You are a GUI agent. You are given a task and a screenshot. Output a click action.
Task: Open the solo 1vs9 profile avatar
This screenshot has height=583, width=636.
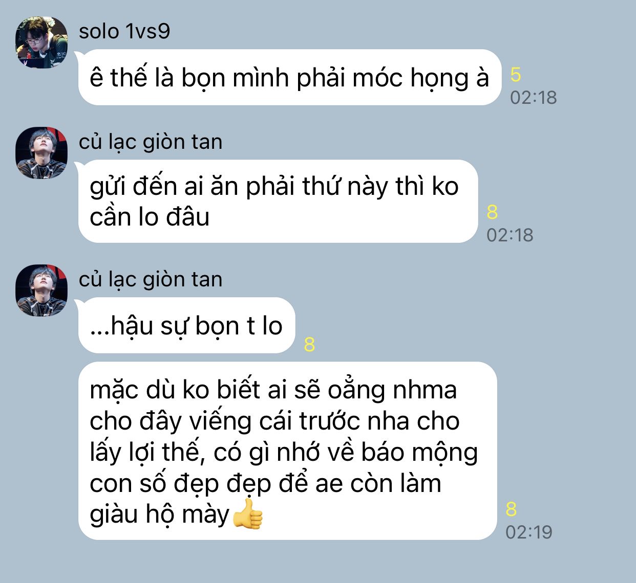click(x=41, y=42)
